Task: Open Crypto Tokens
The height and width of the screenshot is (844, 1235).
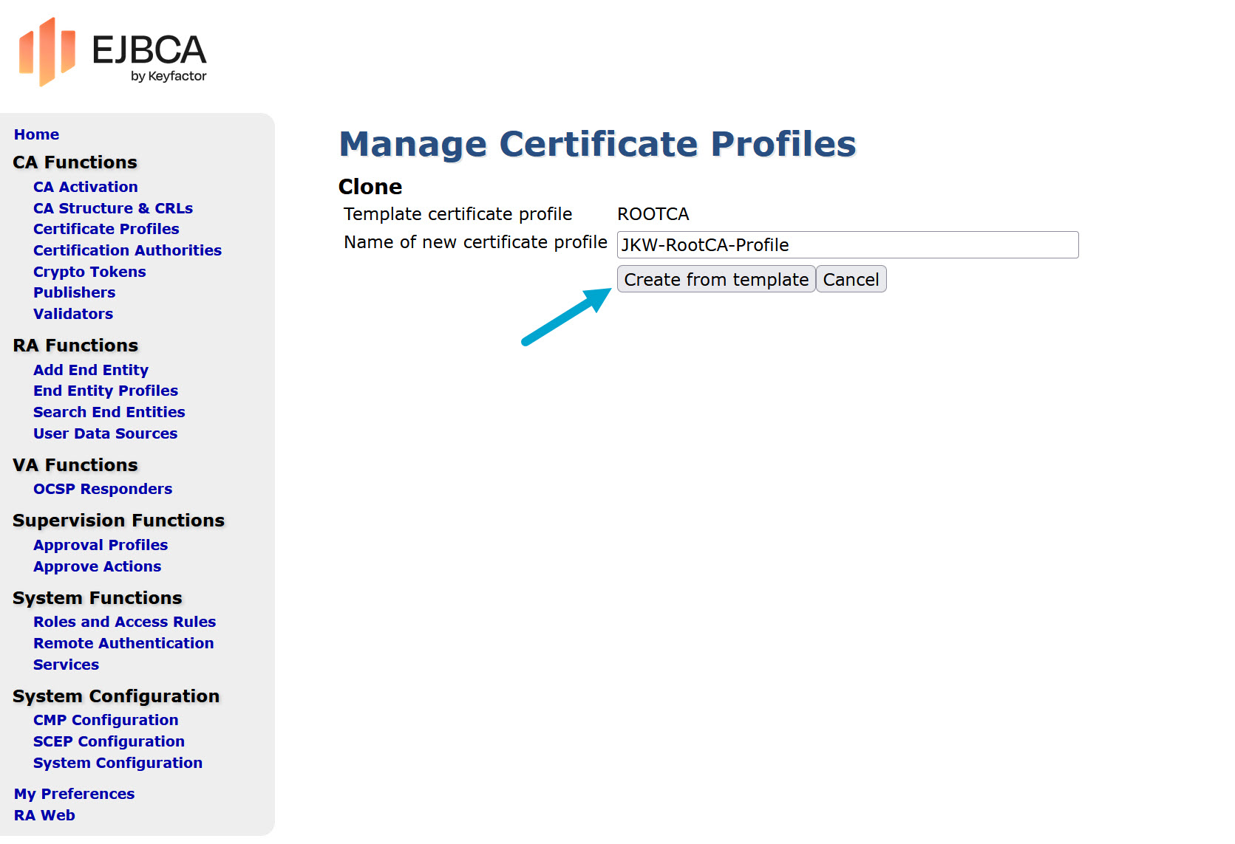Action: pos(89,272)
